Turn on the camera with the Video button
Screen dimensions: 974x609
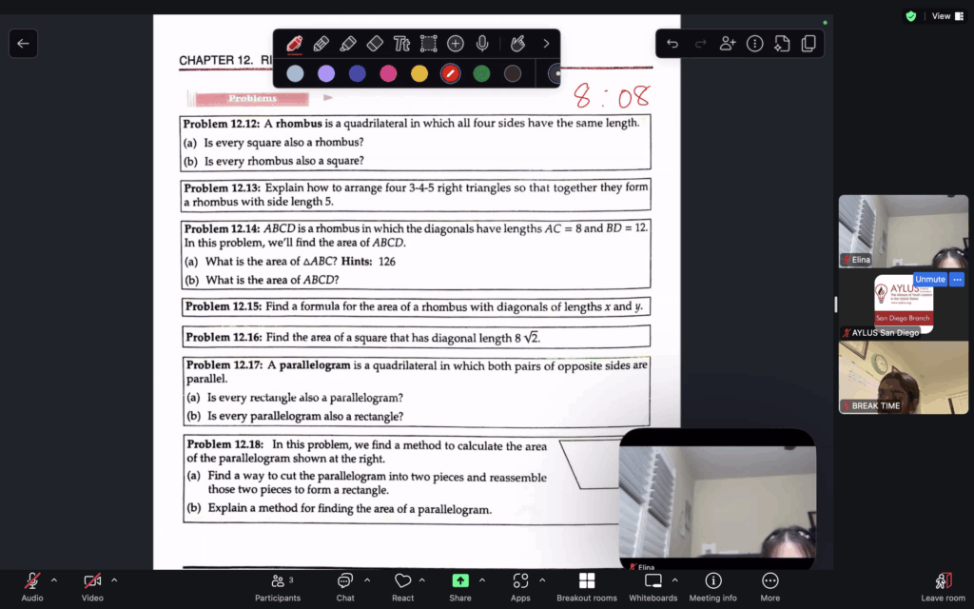click(92, 587)
